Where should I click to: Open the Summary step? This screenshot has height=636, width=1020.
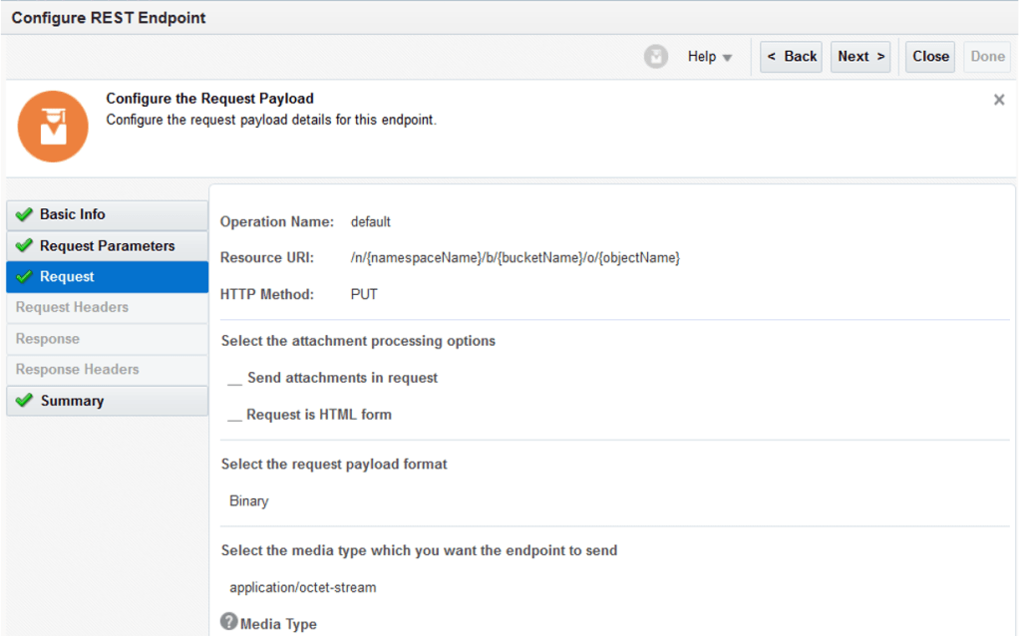click(x=72, y=401)
